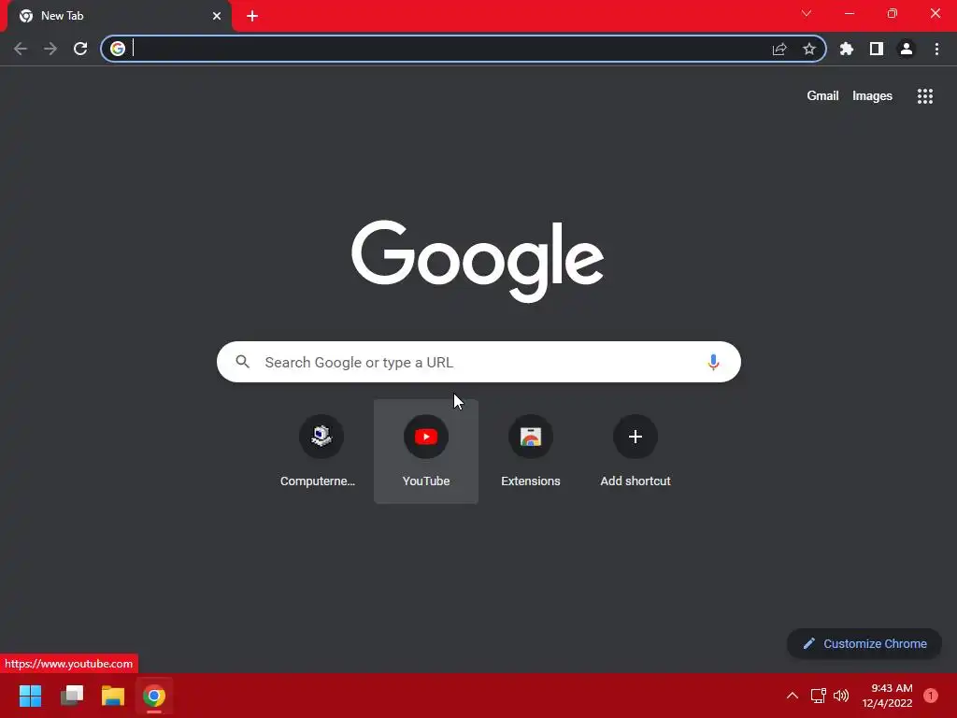Viewport: 957px width, 718px height.
Task: Start voice search with the microphone icon
Action: pyautogui.click(x=713, y=362)
